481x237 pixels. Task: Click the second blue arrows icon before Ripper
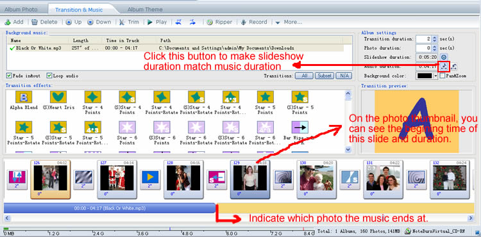pyautogui.click(x=192, y=22)
